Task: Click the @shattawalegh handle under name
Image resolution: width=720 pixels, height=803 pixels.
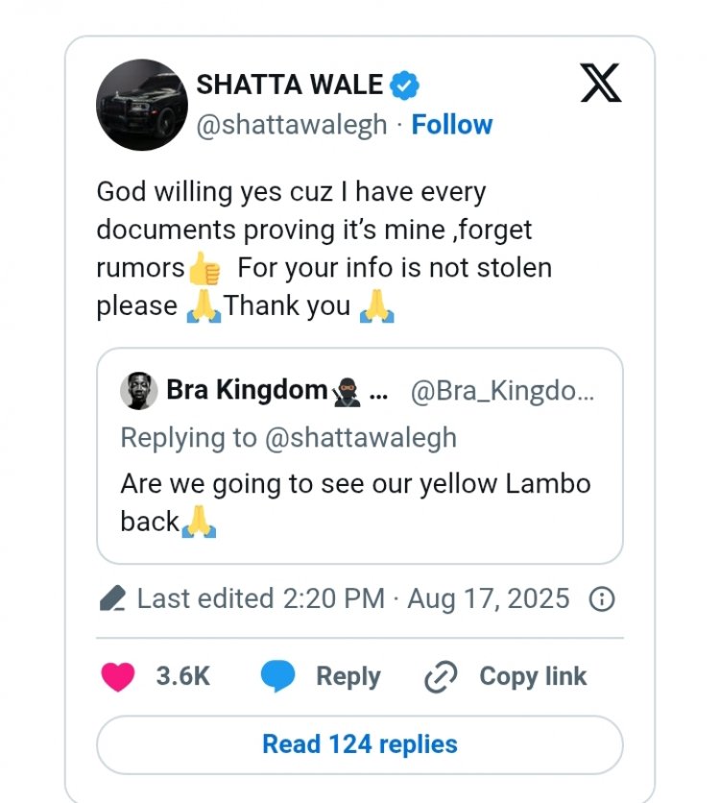Action: point(292,125)
